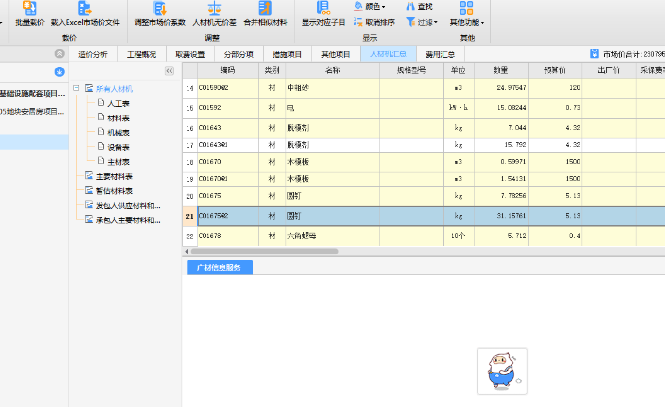Click quantity cell 7.78256
665x407 pixels.
point(501,196)
